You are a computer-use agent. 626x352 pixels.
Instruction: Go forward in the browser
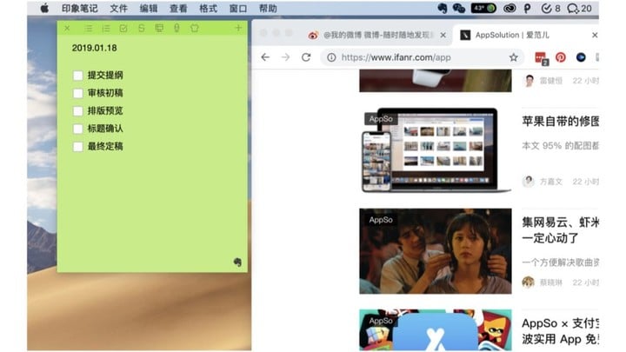[285, 57]
